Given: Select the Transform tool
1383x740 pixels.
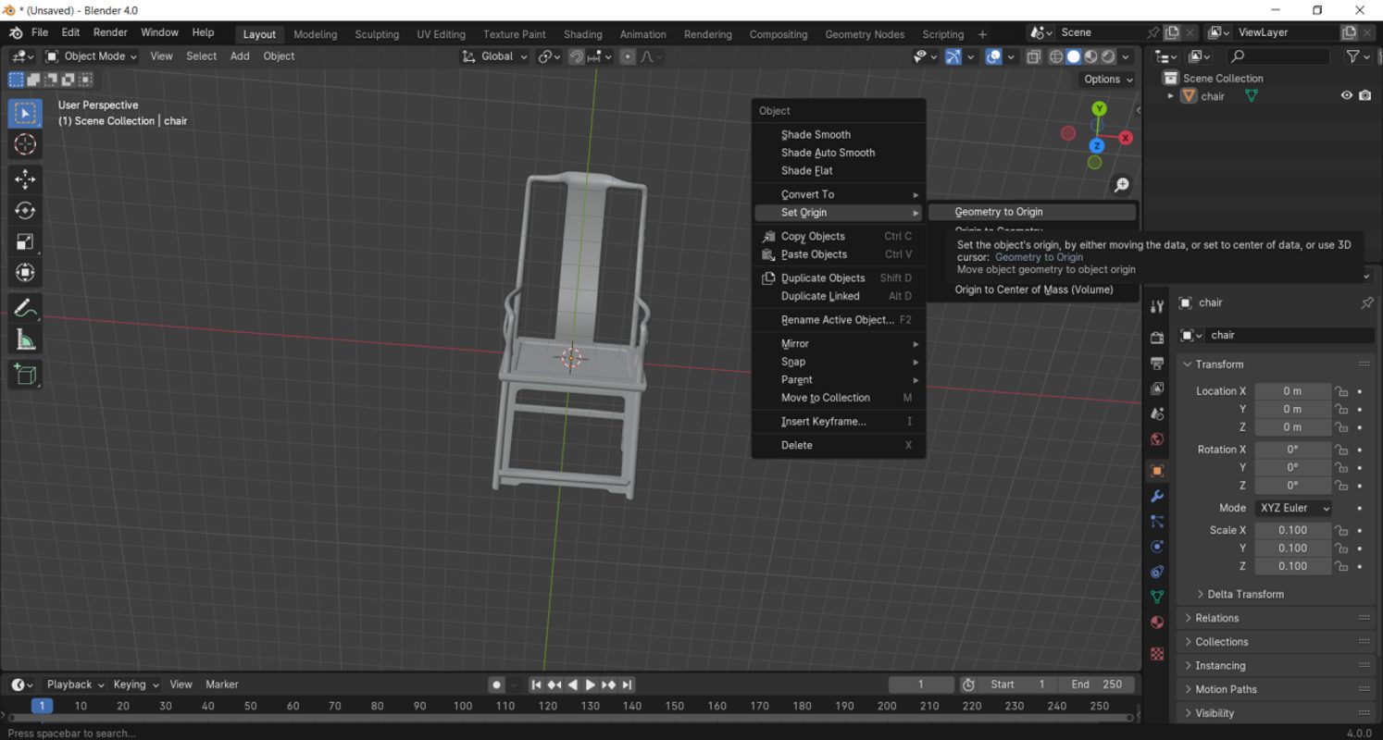Looking at the screenshot, I should pyautogui.click(x=25, y=273).
